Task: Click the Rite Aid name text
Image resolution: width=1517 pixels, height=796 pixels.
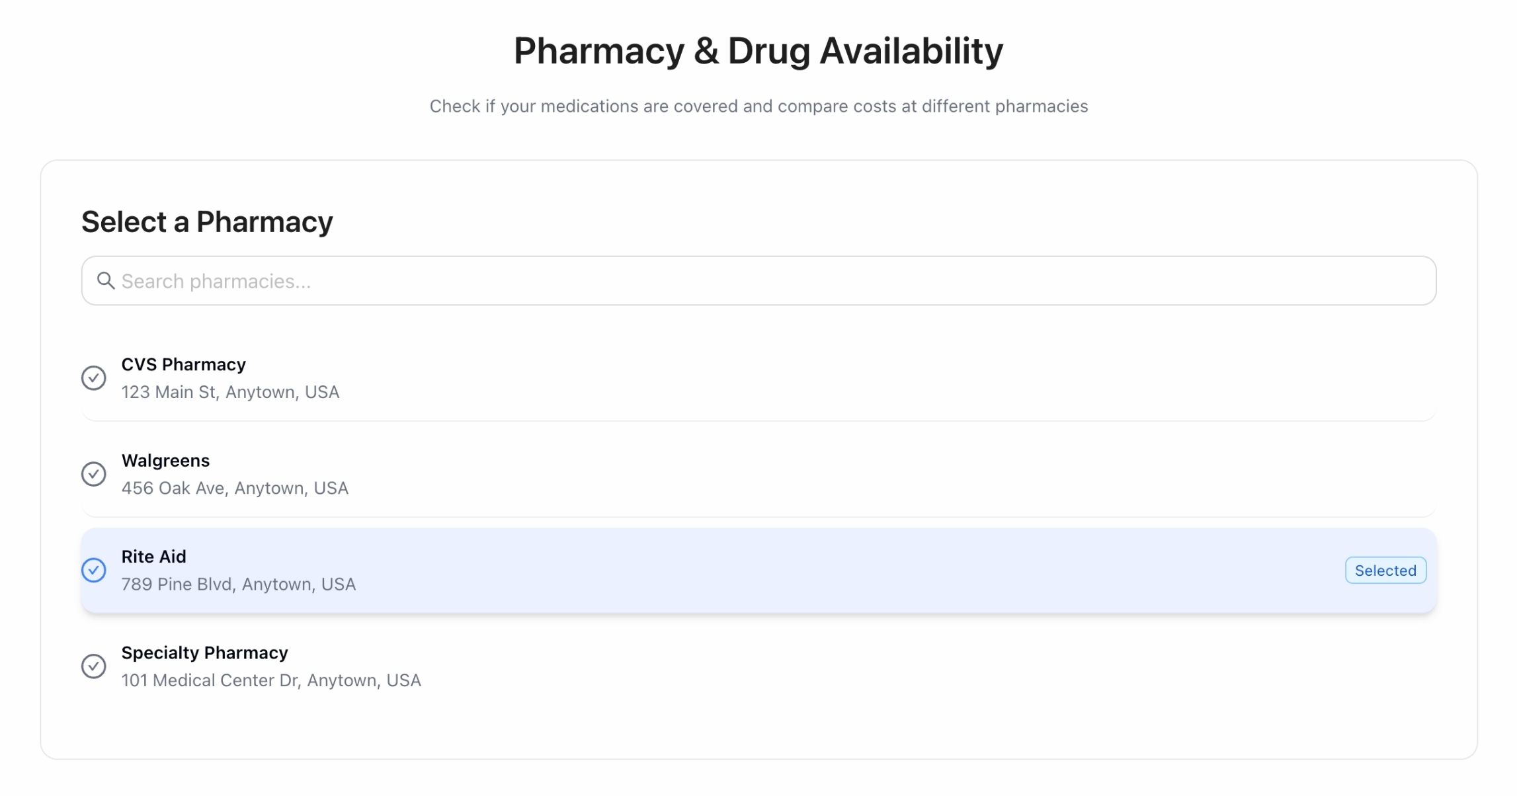Action: pos(153,557)
